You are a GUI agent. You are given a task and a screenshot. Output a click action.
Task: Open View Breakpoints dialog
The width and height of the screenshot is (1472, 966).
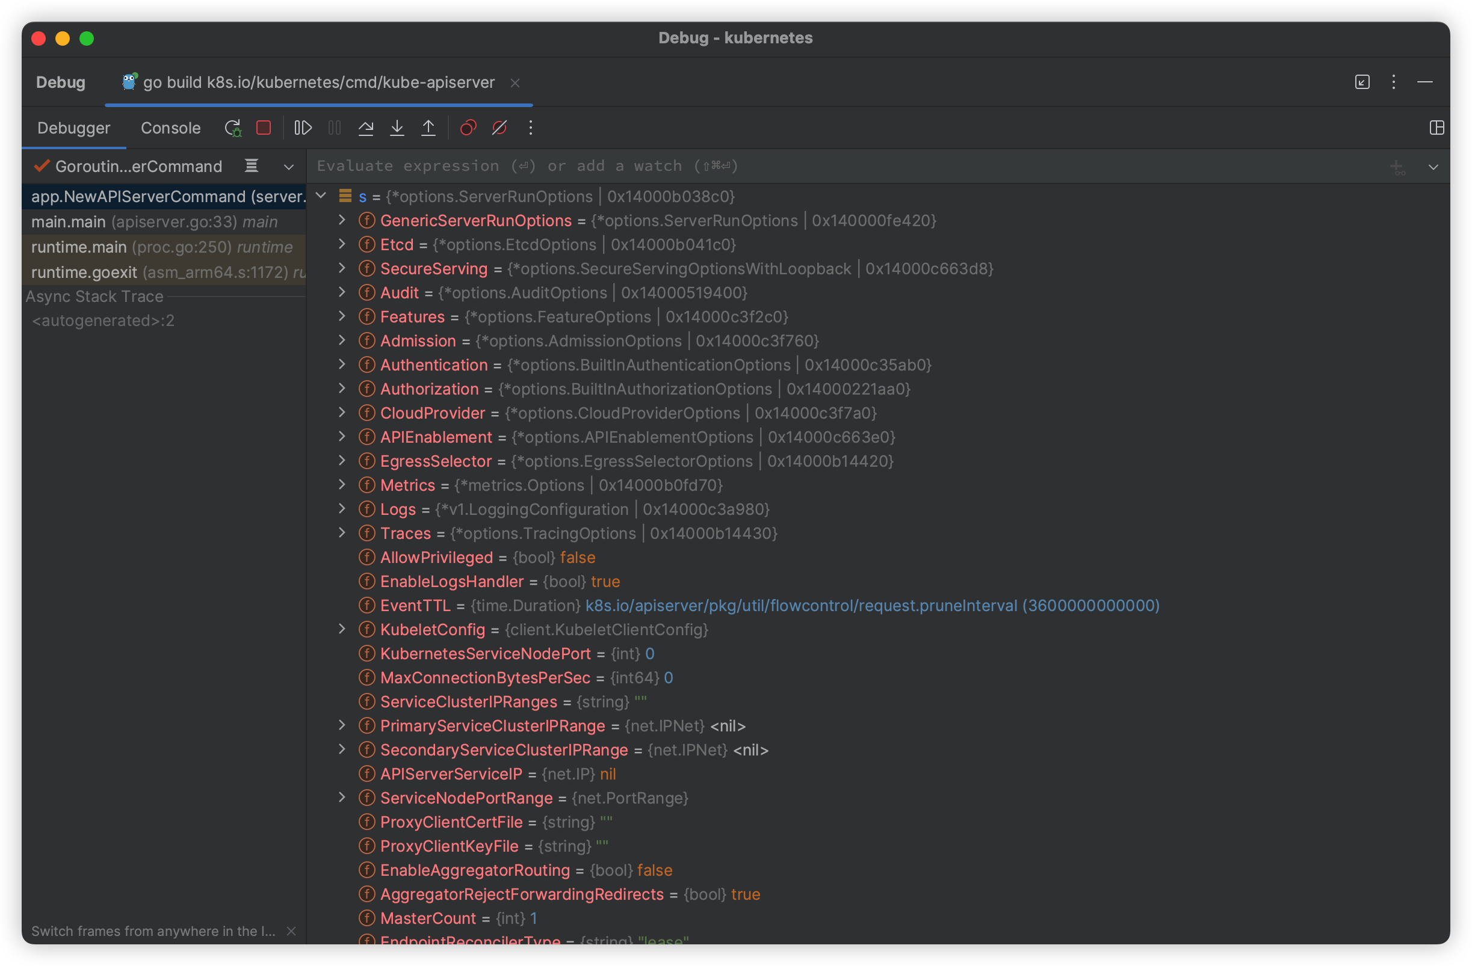tap(468, 128)
